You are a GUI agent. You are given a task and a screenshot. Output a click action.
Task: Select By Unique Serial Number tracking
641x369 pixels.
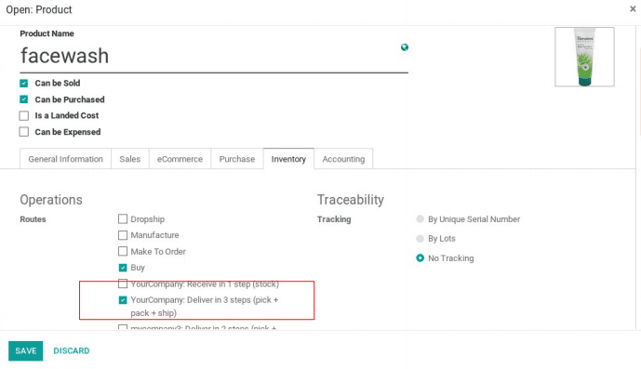pos(420,219)
